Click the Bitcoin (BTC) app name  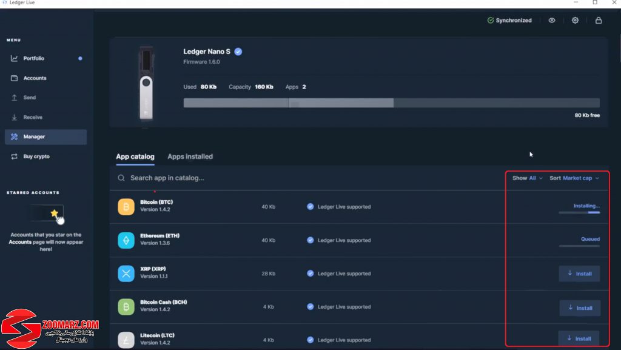click(x=156, y=202)
